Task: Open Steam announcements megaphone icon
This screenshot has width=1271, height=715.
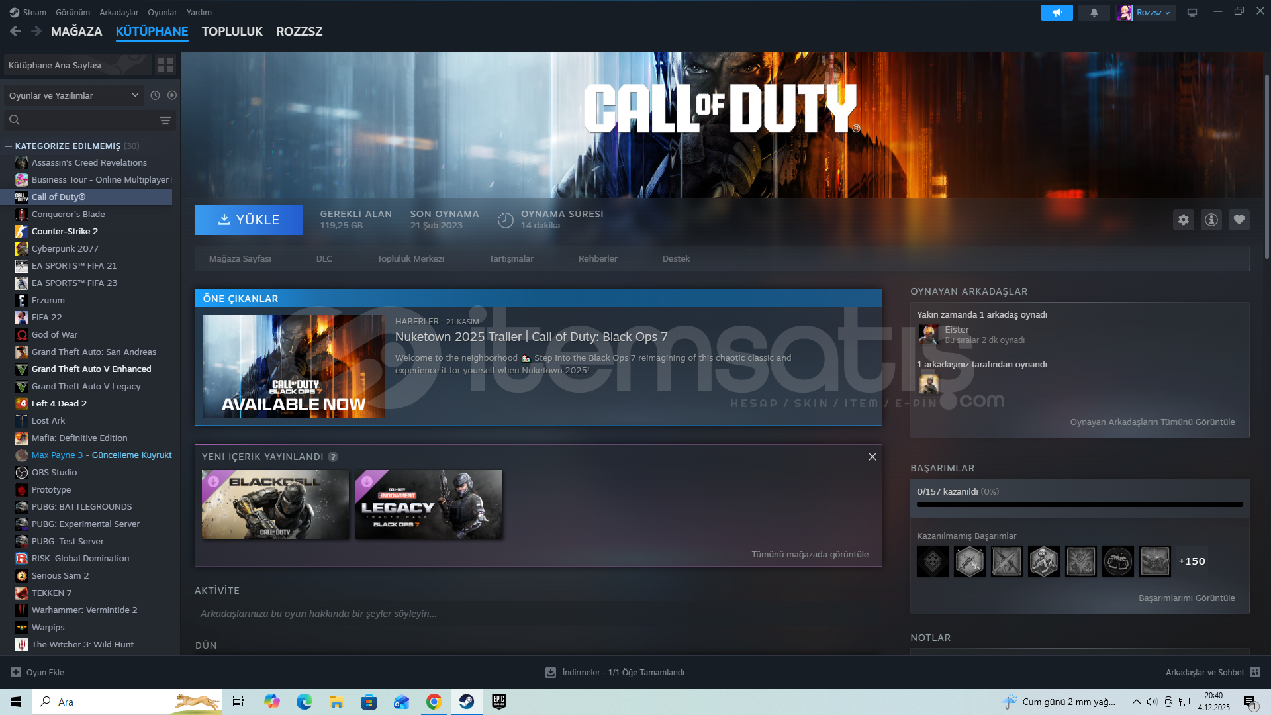Action: tap(1057, 13)
